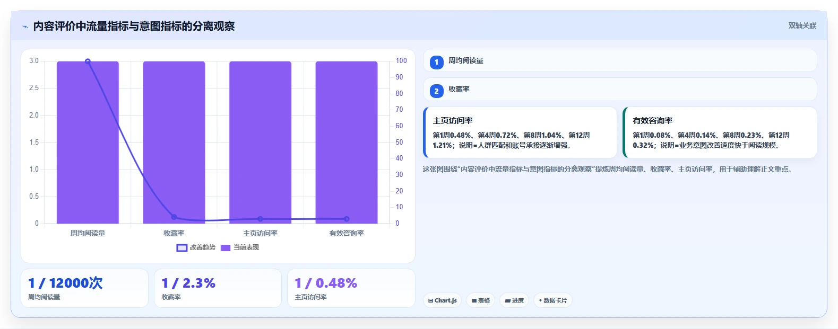Image resolution: width=838 pixels, height=329 pixels.
Task: Click the panel title 内容评价中流量指标与意图指标的分离观察
Action: (134, 26)
